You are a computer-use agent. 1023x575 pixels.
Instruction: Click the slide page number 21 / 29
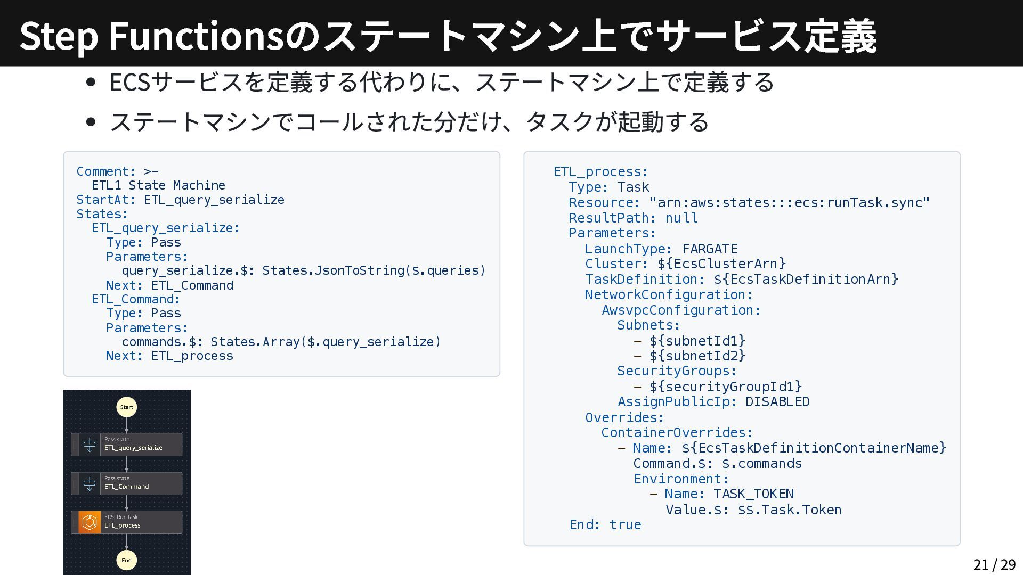[x=994, y=564]
